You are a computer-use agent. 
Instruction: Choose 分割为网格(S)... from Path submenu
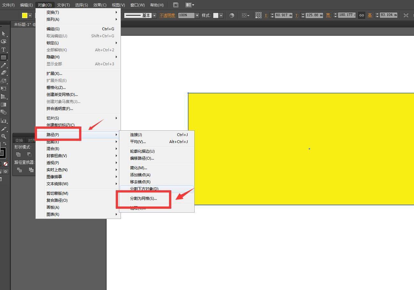pyautogui.click(x=144, y=198)
